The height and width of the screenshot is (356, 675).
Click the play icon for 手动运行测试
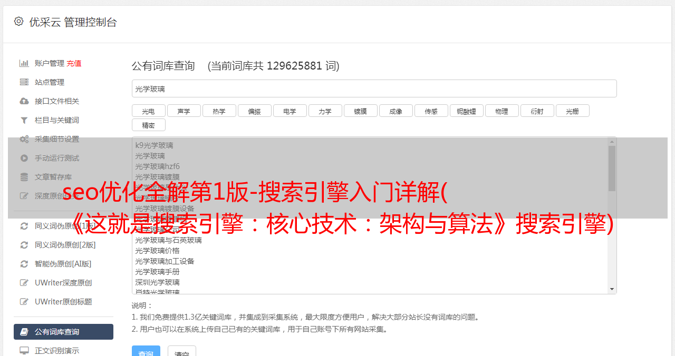(24, 158)
